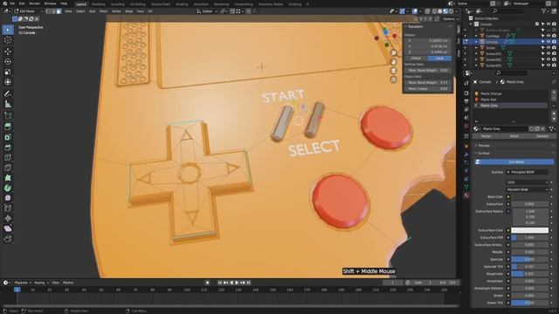Click the Subsurface Color swatch

[x=529, y=230]
